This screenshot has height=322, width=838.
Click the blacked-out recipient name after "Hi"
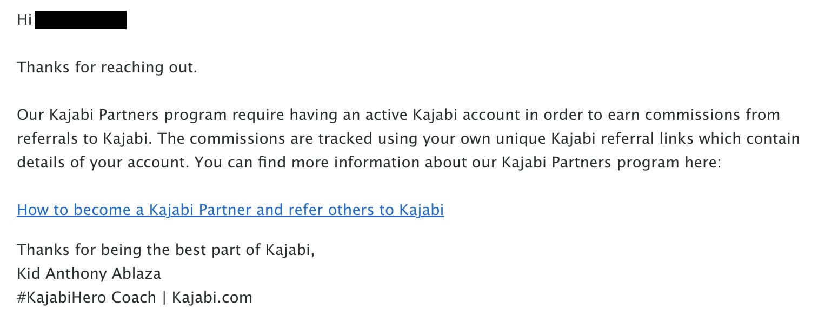click(x=81, y=21)
